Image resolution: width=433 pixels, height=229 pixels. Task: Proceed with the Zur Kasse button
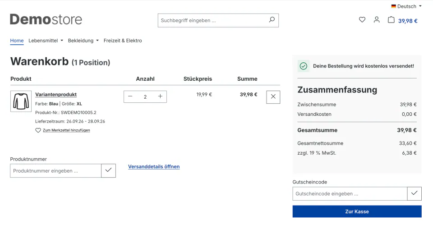click(357, 211)
